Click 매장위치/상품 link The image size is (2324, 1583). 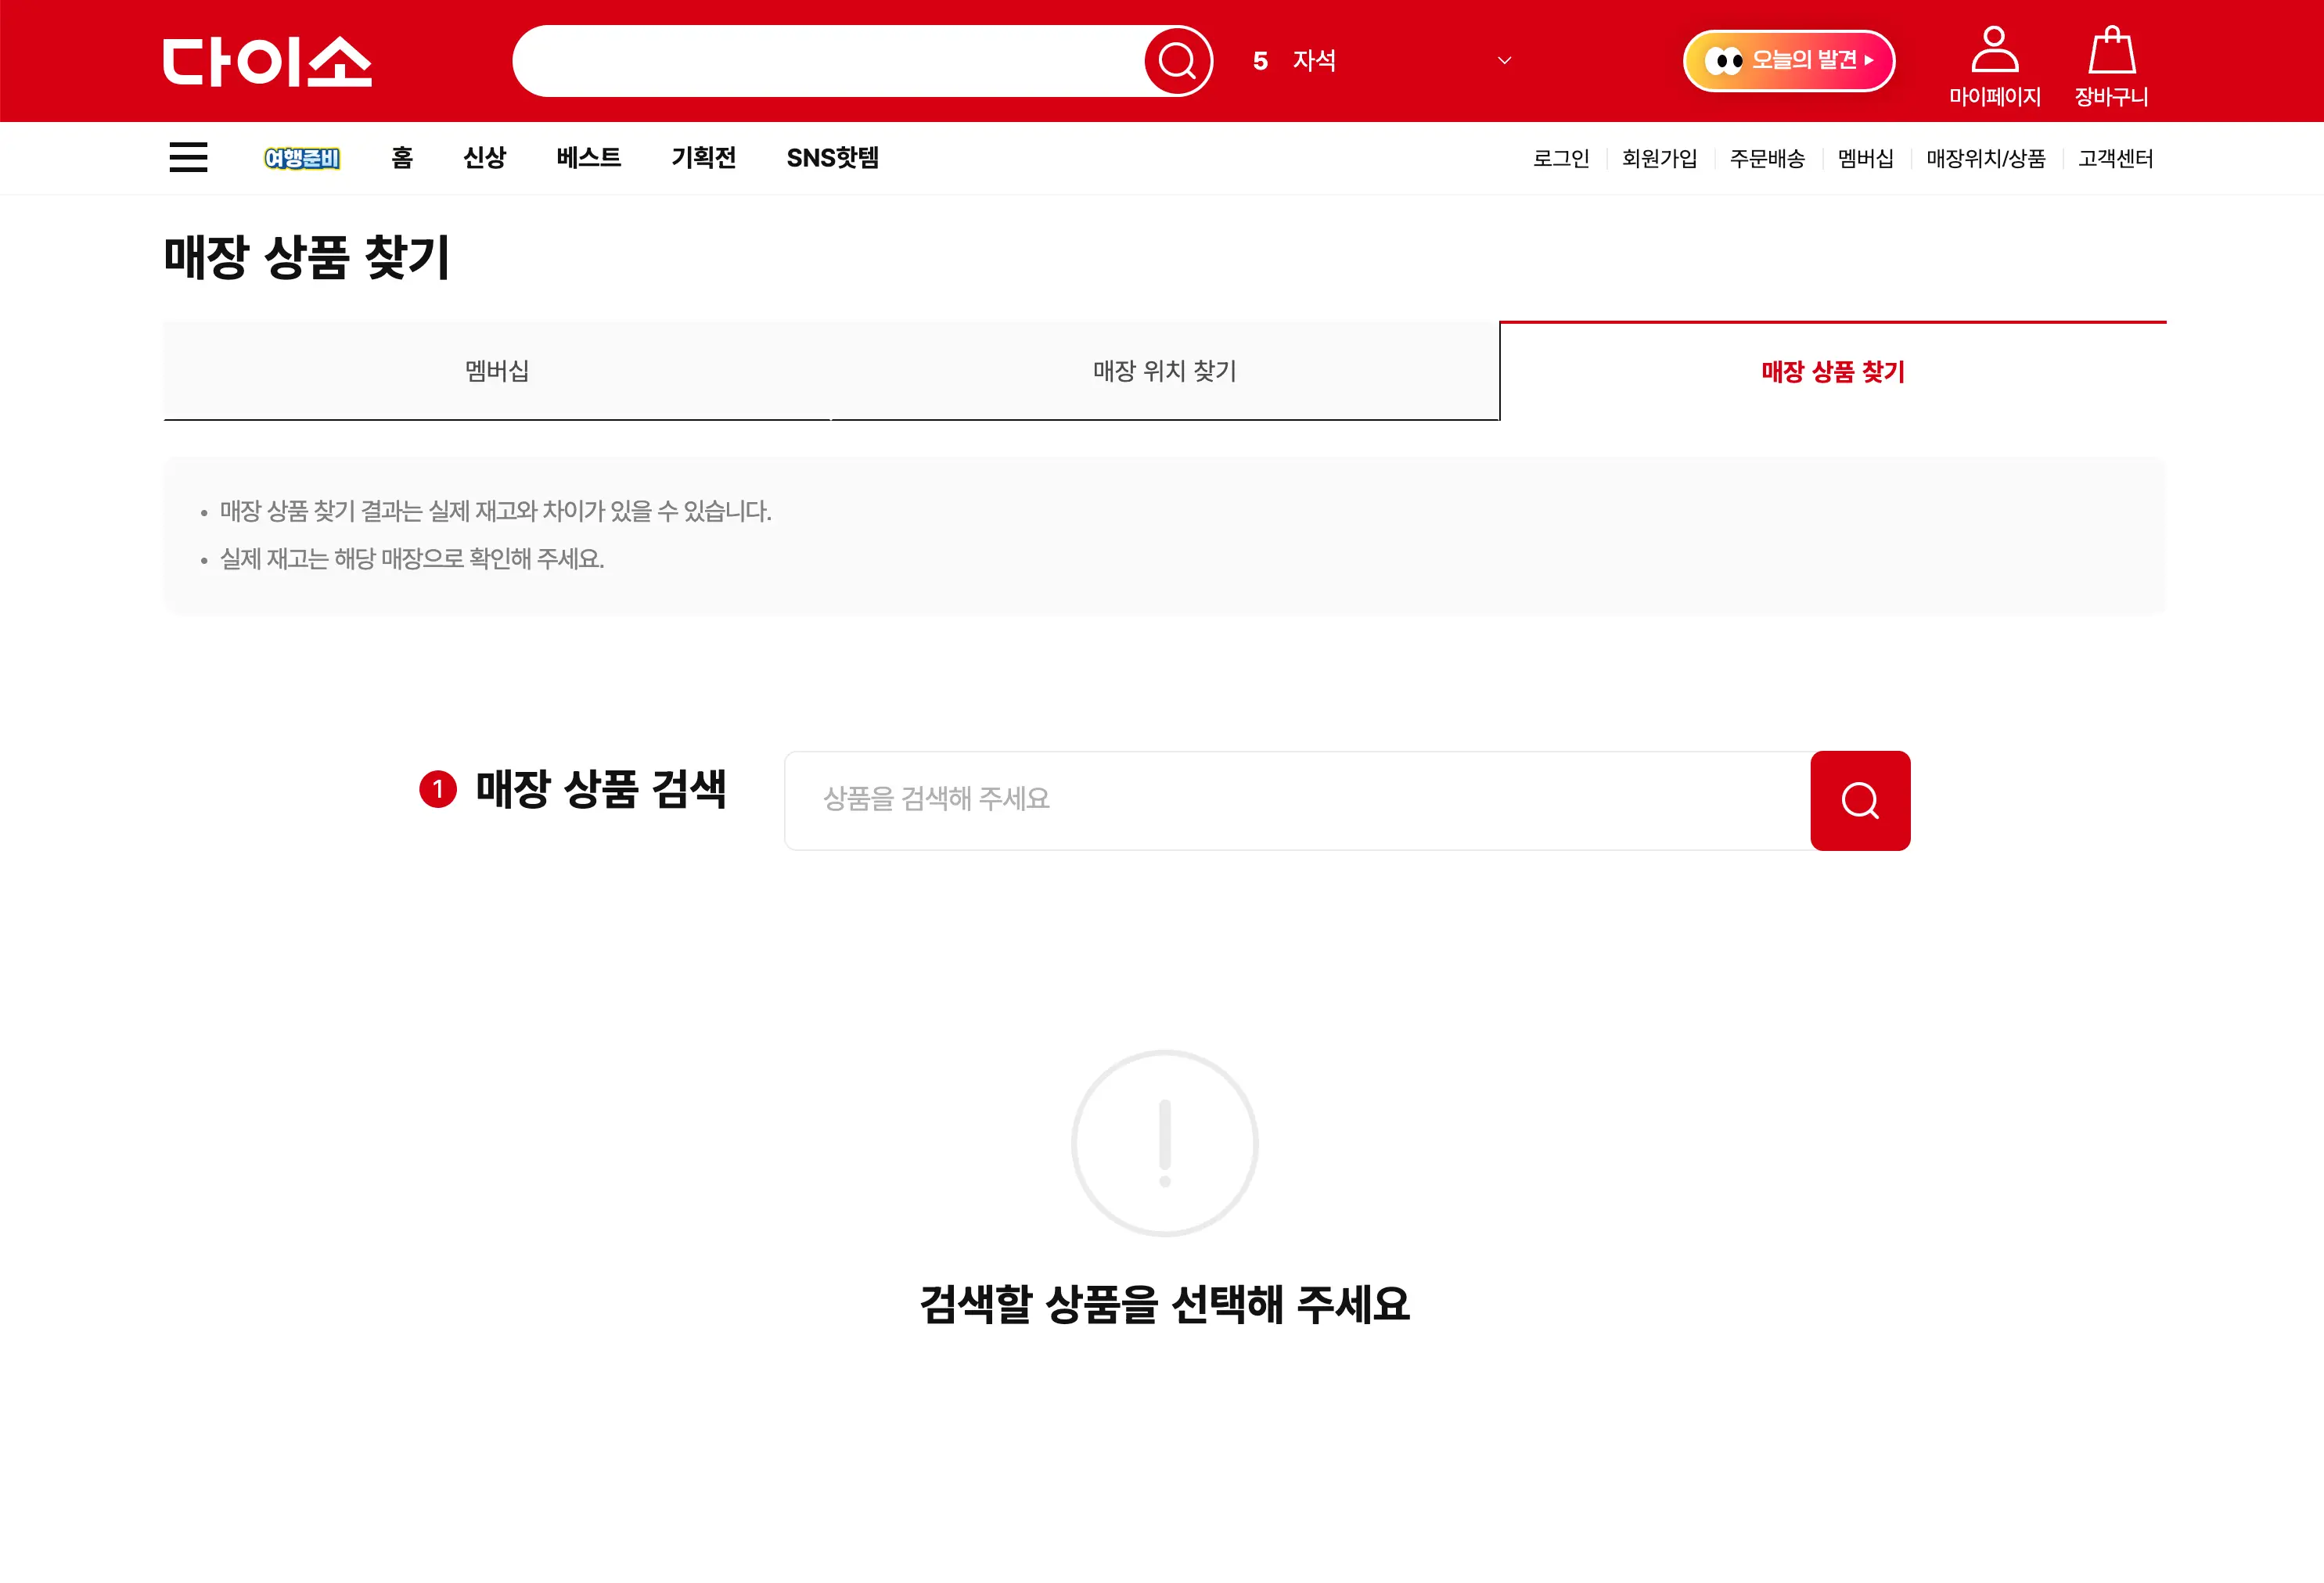(1986, 159)
